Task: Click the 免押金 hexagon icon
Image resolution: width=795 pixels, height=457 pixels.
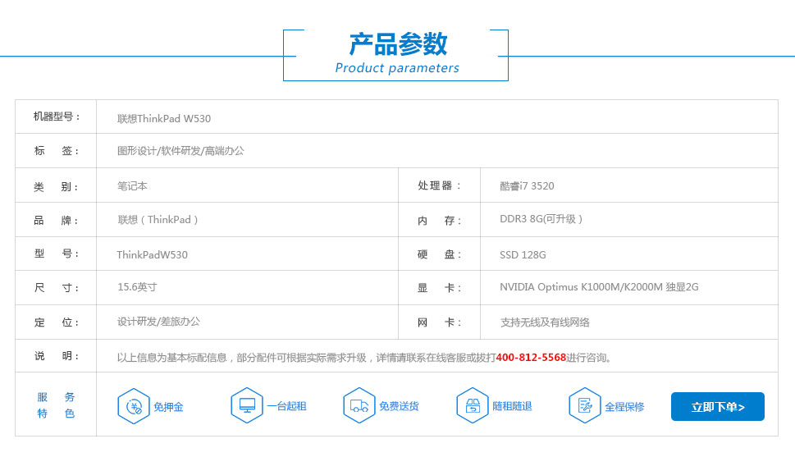Action: click(x=134, y=406)
